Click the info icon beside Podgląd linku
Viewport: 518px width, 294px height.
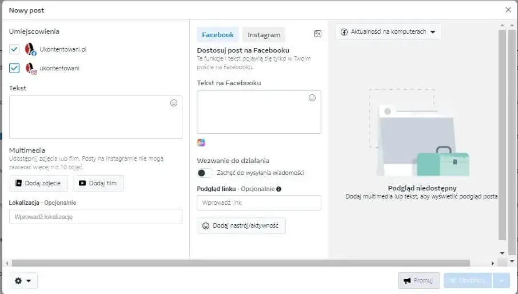pos(279,189)
